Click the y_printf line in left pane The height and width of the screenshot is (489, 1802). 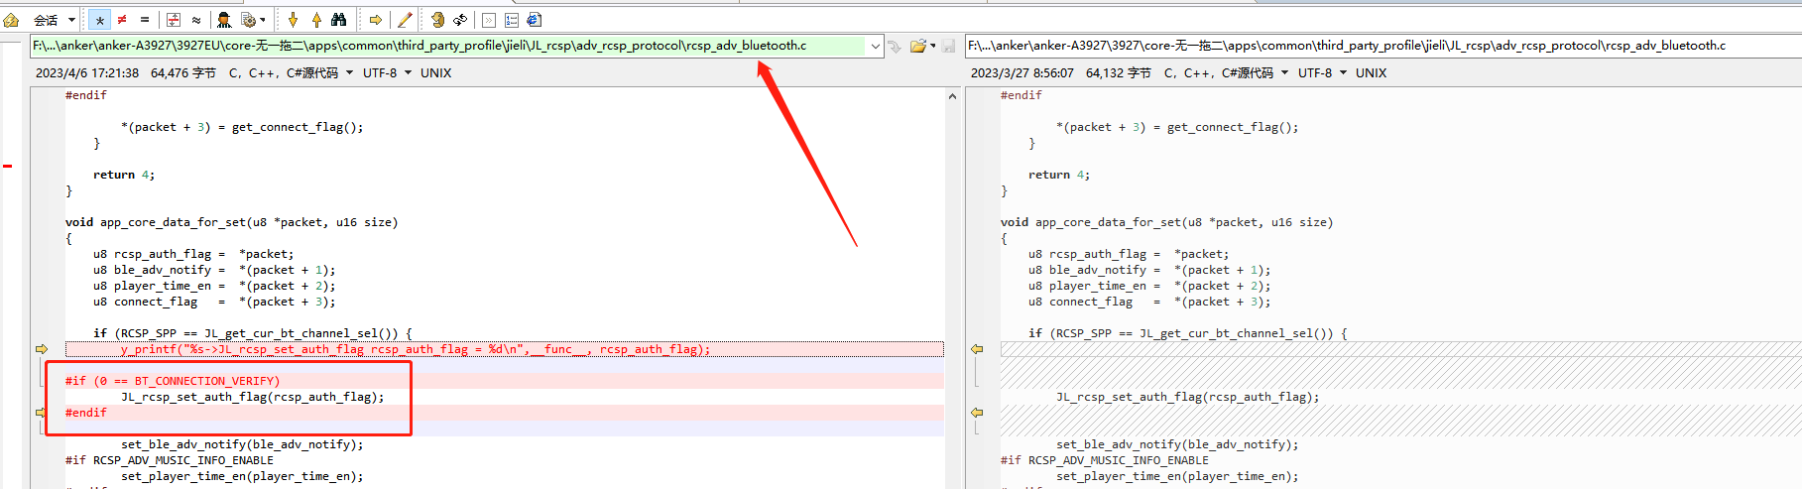(x=504, y=349)
